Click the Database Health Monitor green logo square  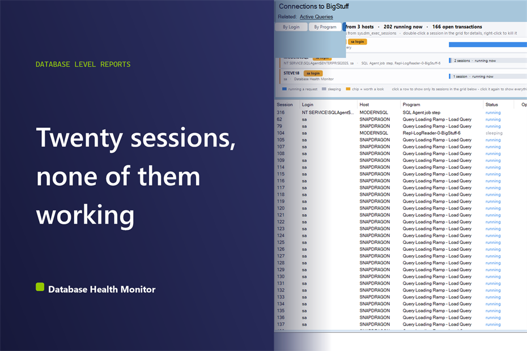click(40, 287)
